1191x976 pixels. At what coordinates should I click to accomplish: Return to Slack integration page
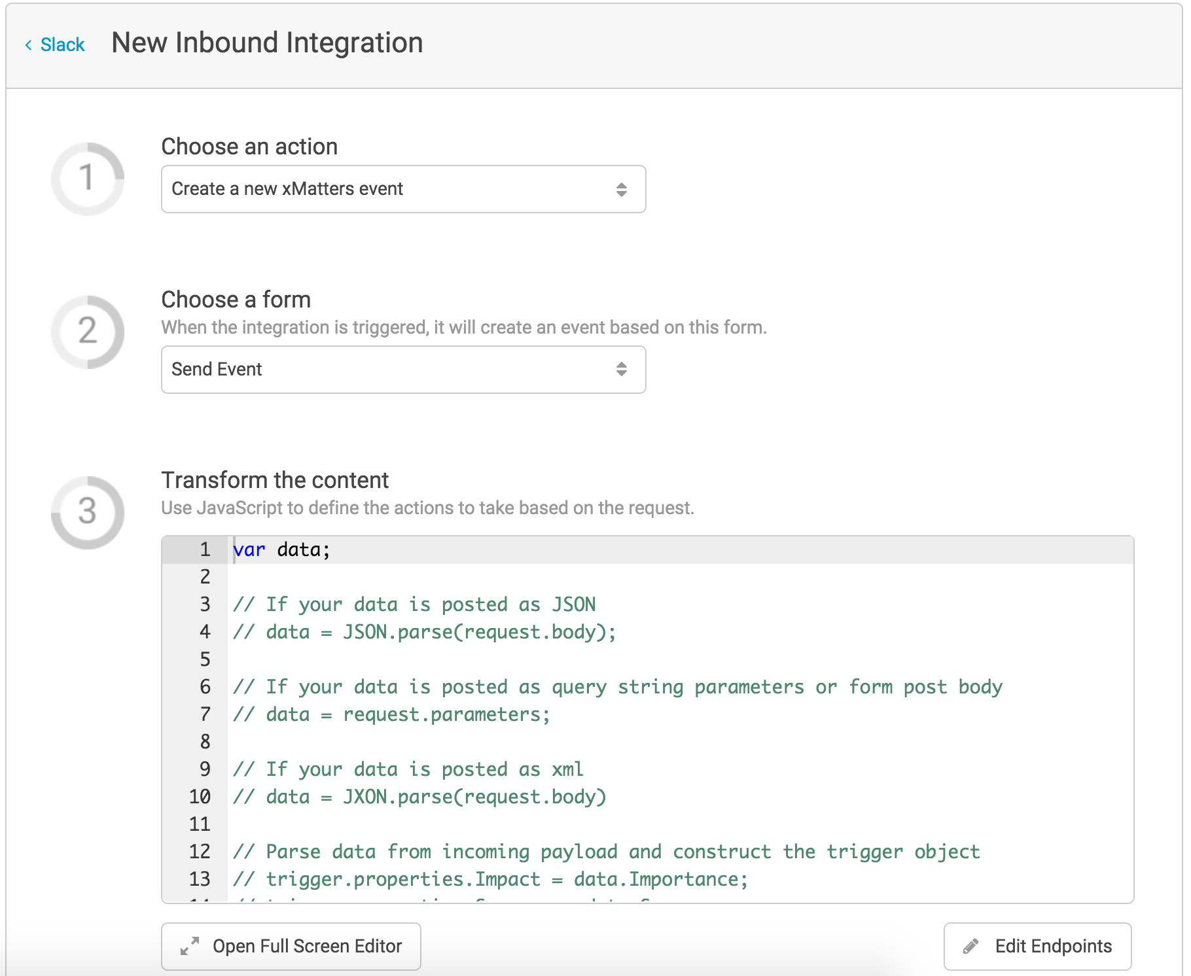(x=63, y=44)
